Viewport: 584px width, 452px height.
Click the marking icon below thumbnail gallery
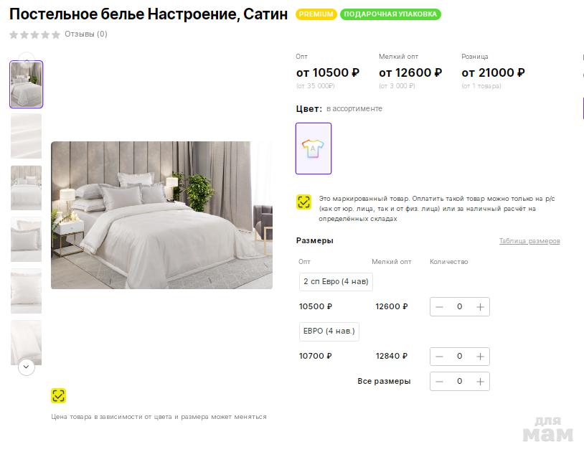[59, 395]
